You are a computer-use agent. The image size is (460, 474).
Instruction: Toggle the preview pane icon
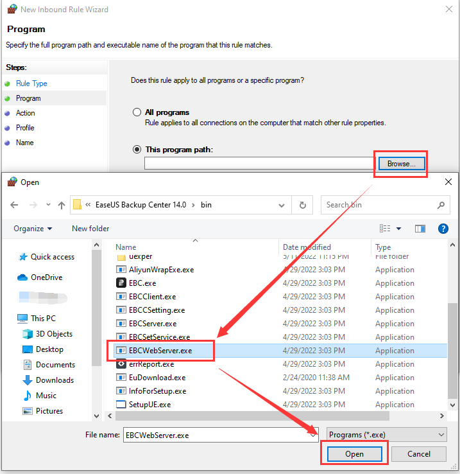(420, 229)
